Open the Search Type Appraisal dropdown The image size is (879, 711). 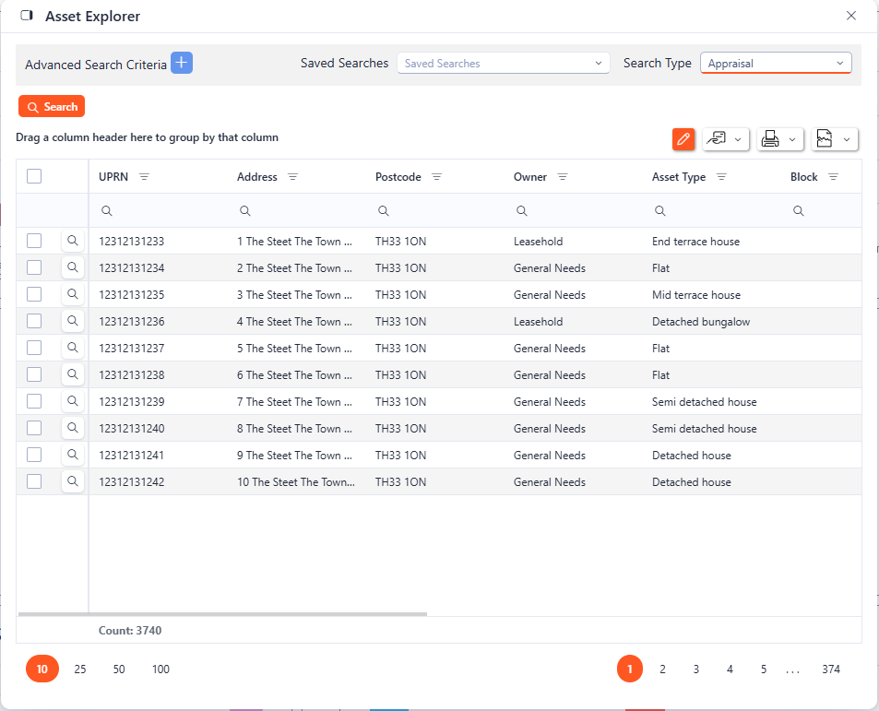point(775,64)
